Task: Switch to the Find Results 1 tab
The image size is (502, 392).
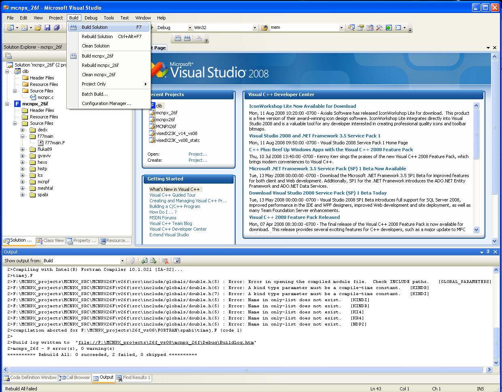Action: point(134,377)
